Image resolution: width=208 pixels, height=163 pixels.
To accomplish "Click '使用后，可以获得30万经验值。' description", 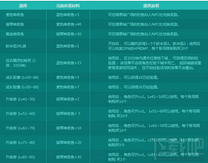I will coord(133,87).
